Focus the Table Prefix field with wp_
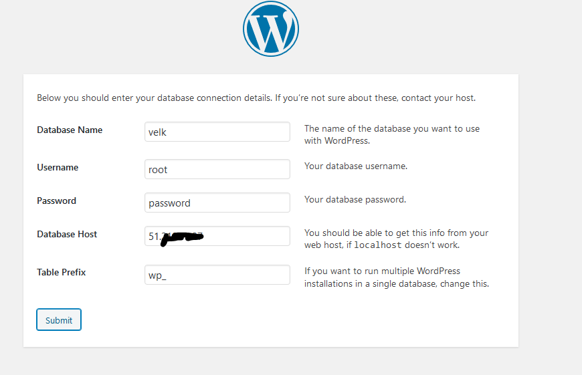Viewport: 582px width, 375px height. 217,275
